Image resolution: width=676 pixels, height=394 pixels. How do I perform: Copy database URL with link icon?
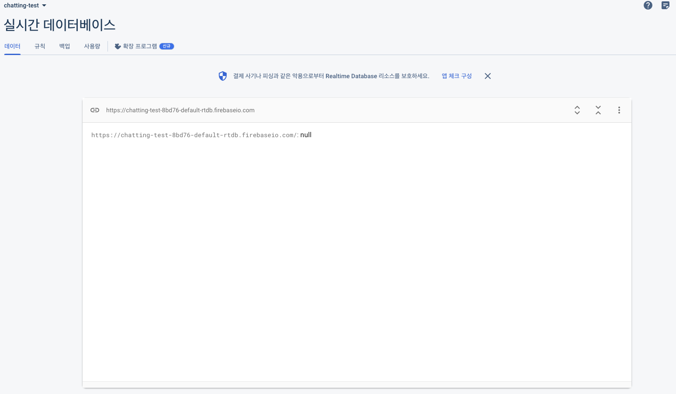click(x=95, y=110)
